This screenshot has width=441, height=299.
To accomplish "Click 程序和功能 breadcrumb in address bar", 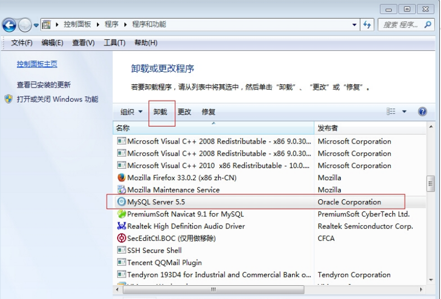I will point(149,25).
